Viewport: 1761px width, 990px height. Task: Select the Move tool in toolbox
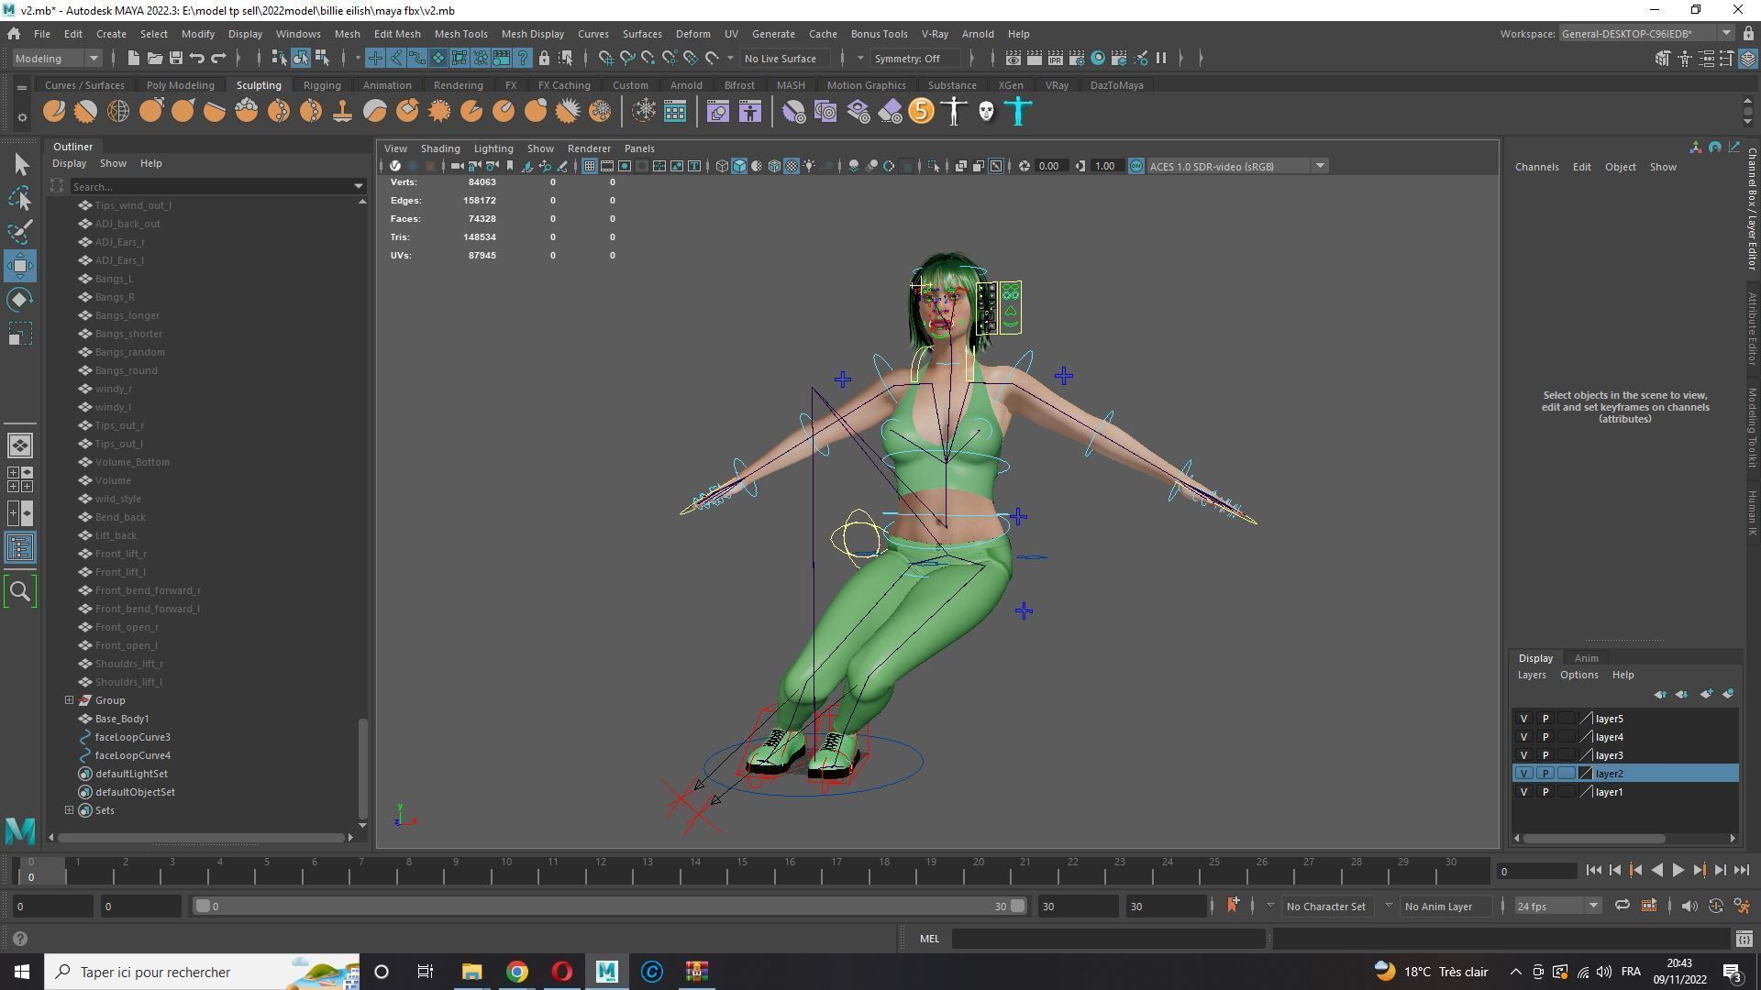[x=20, y=266]
